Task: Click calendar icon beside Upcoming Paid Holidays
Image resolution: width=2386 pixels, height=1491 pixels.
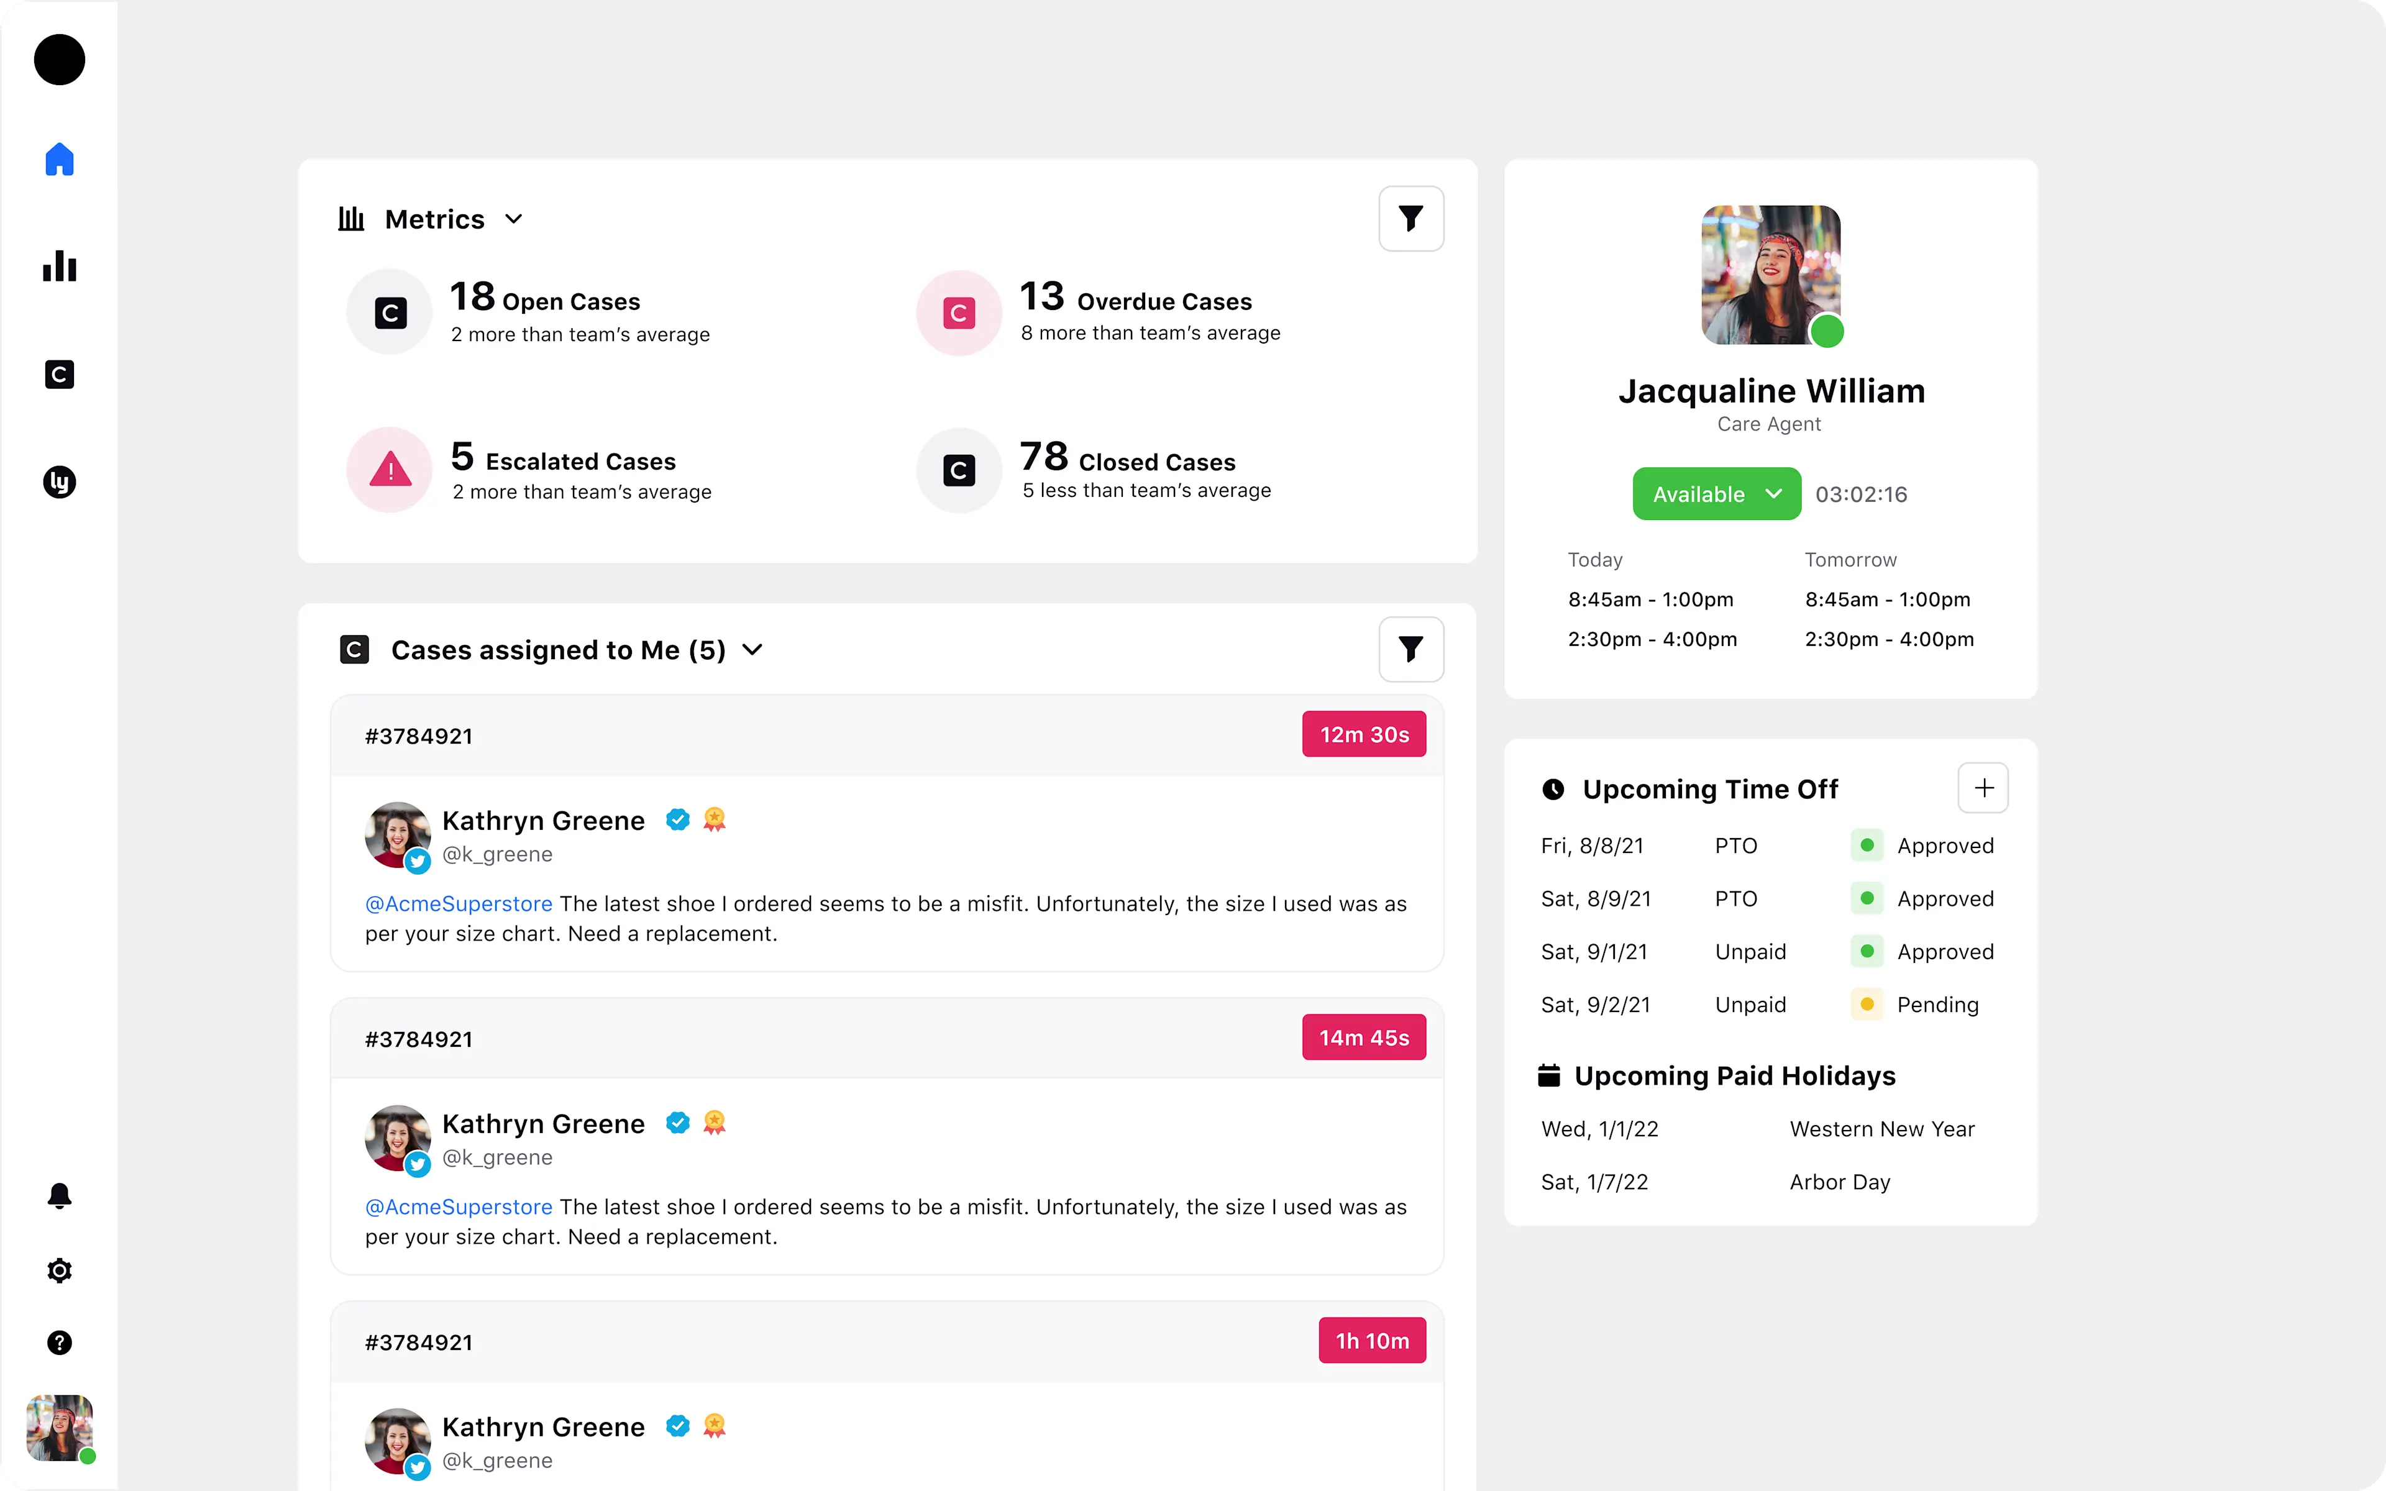Action: (x=1549, y=1075)
